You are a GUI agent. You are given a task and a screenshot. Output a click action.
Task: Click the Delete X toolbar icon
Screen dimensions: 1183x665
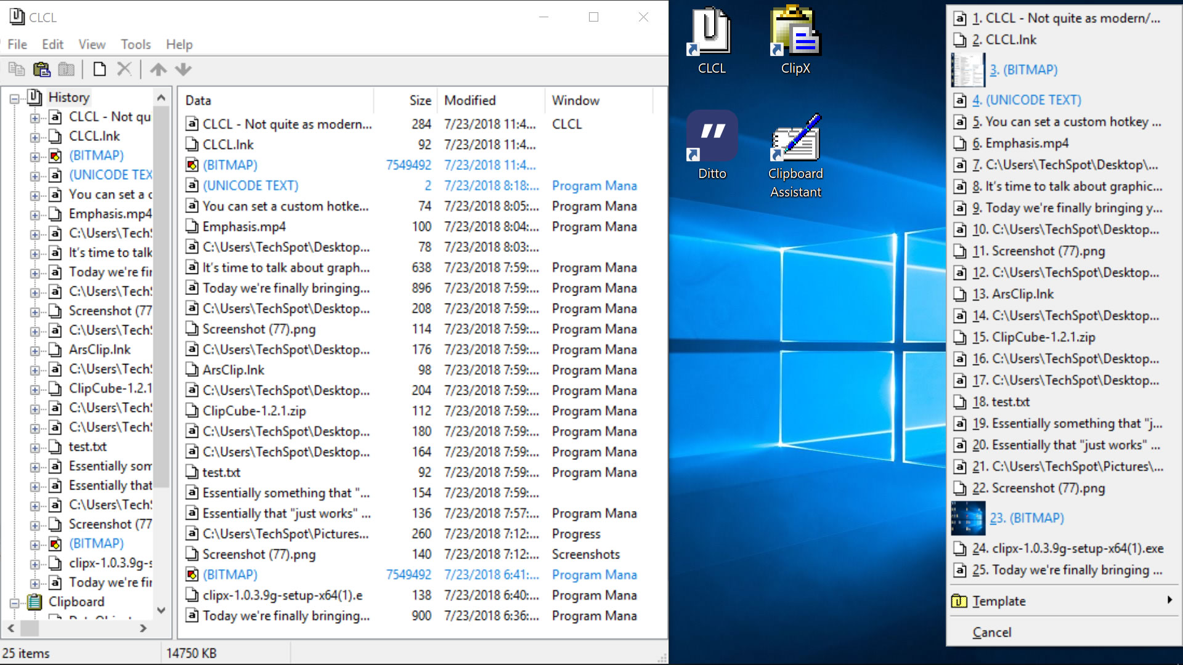[124, 69]
